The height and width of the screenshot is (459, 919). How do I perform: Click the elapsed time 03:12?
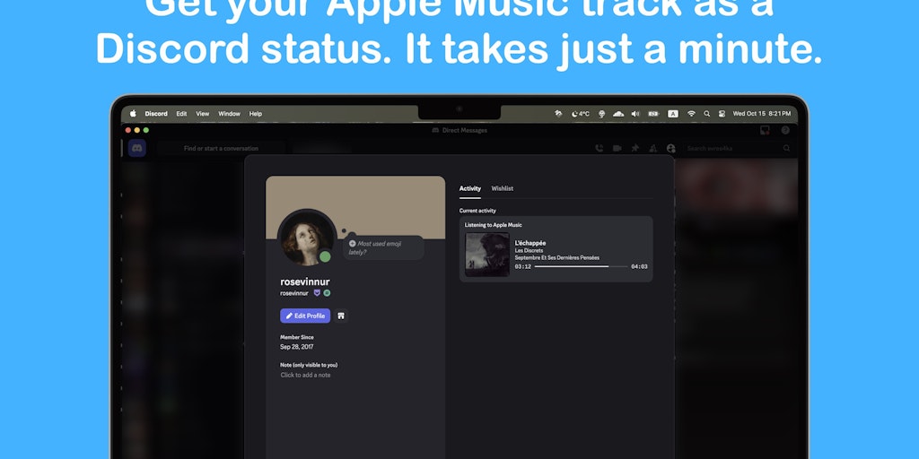pos(523,267)
